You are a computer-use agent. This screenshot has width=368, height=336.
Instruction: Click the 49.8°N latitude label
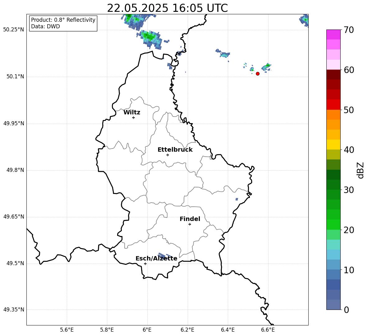[x=15, y=170]
